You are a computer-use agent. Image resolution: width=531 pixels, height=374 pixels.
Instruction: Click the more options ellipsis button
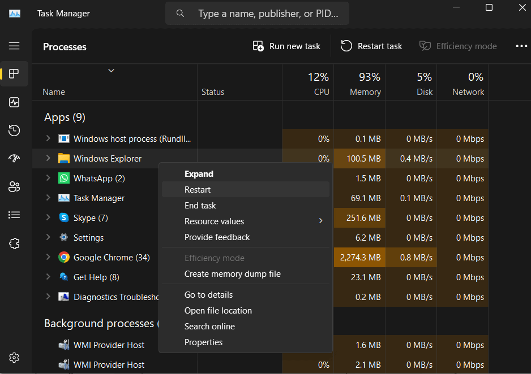coord(521,46)
